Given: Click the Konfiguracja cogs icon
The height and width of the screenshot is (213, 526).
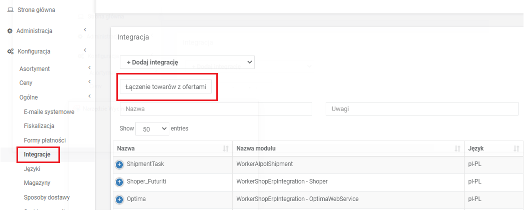Looking at the screenshot, I should click(x=10, y=51).
